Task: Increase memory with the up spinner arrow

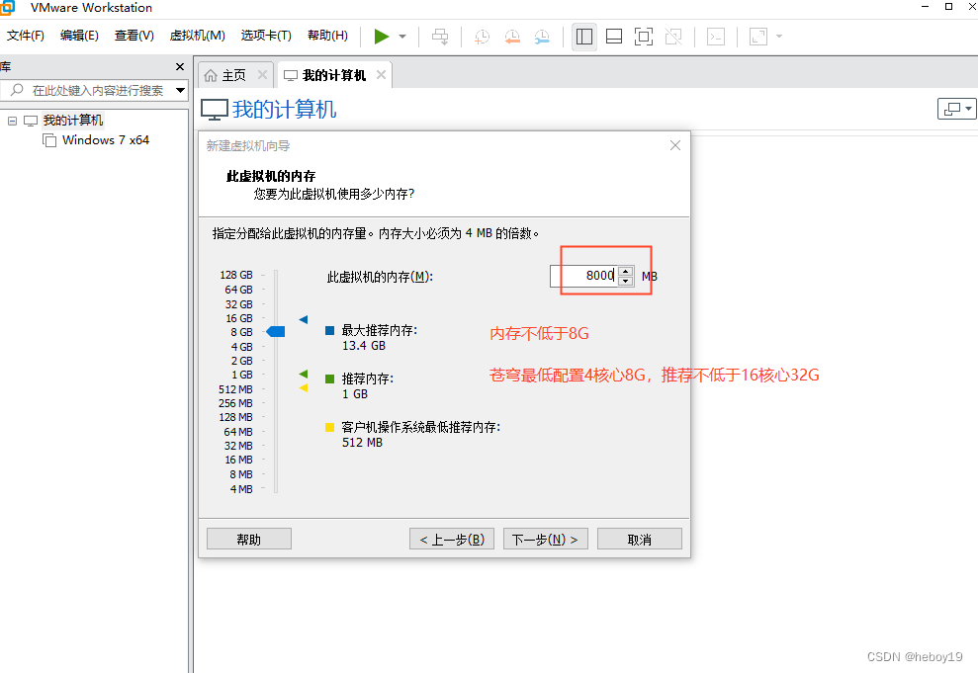Action: point(626,271)
